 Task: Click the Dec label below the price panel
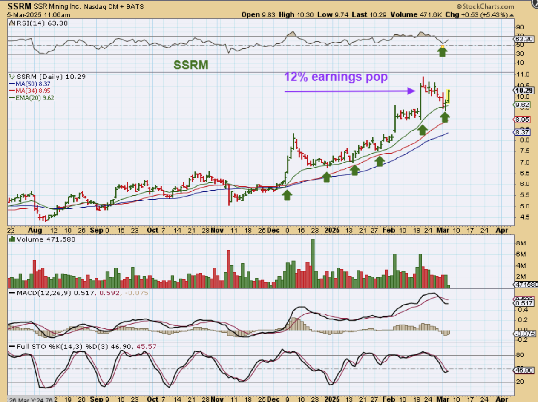coord(273,230)
